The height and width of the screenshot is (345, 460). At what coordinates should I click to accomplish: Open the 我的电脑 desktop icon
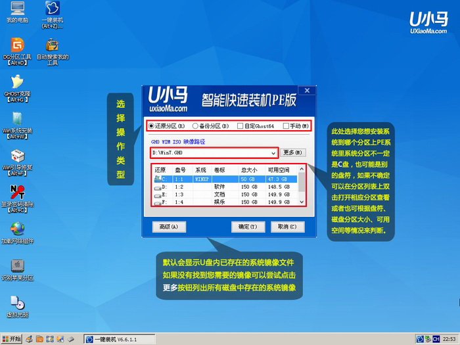[x=17, y=12]
